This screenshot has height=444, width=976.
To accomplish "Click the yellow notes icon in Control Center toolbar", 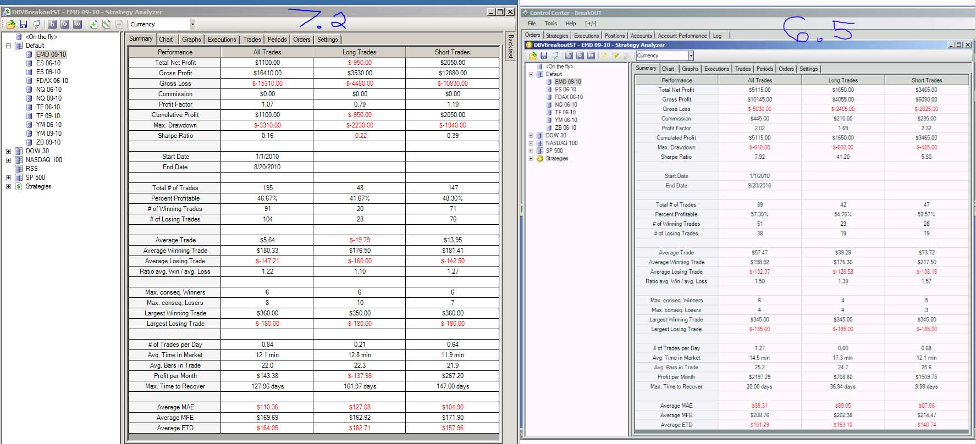I will point(604,56).
